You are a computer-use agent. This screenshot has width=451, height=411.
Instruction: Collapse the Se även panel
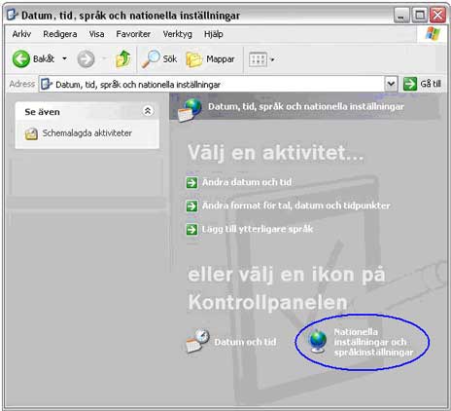point(148,111)
